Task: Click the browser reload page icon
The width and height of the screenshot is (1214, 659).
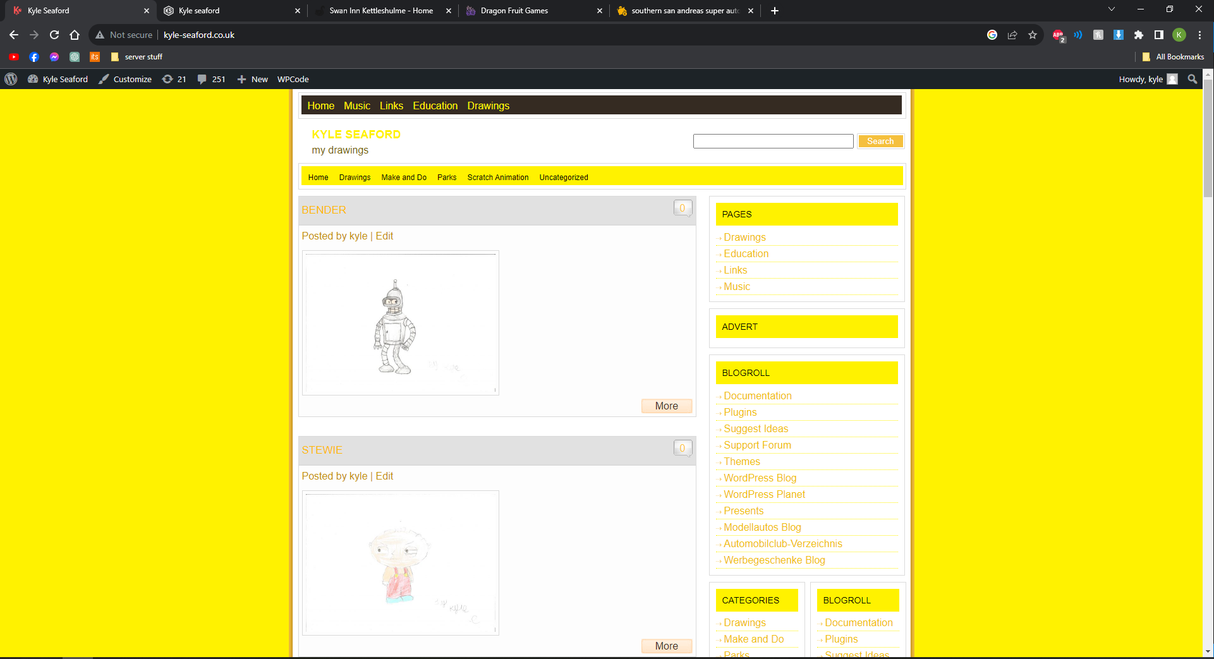Action: 54,35
